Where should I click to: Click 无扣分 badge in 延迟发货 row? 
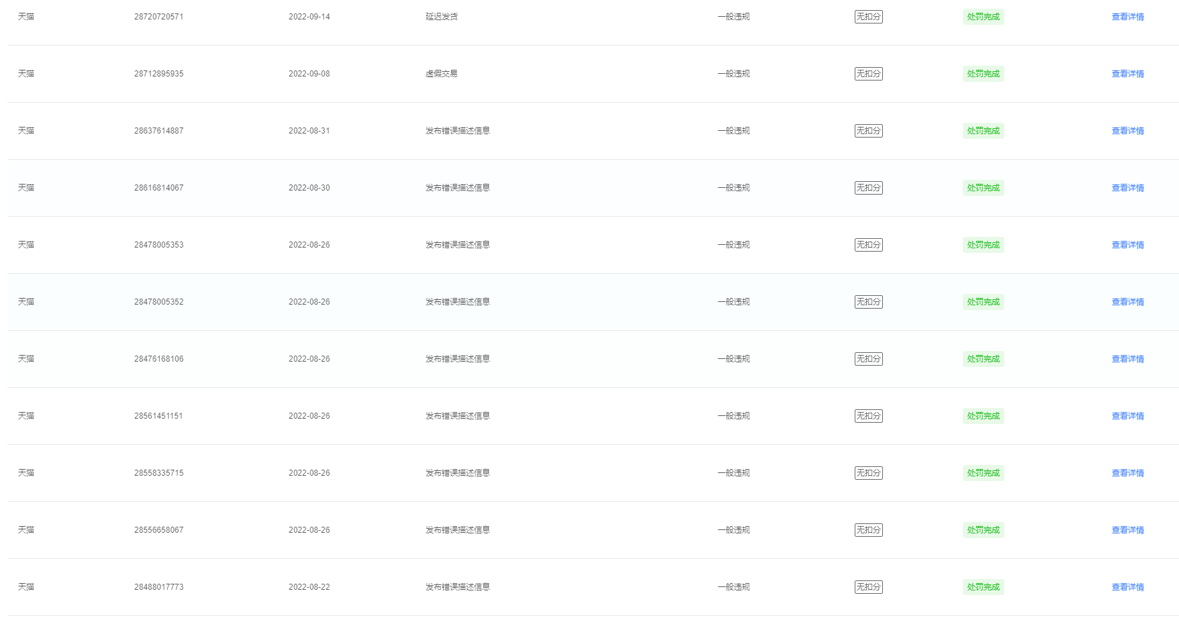[868, 17]
